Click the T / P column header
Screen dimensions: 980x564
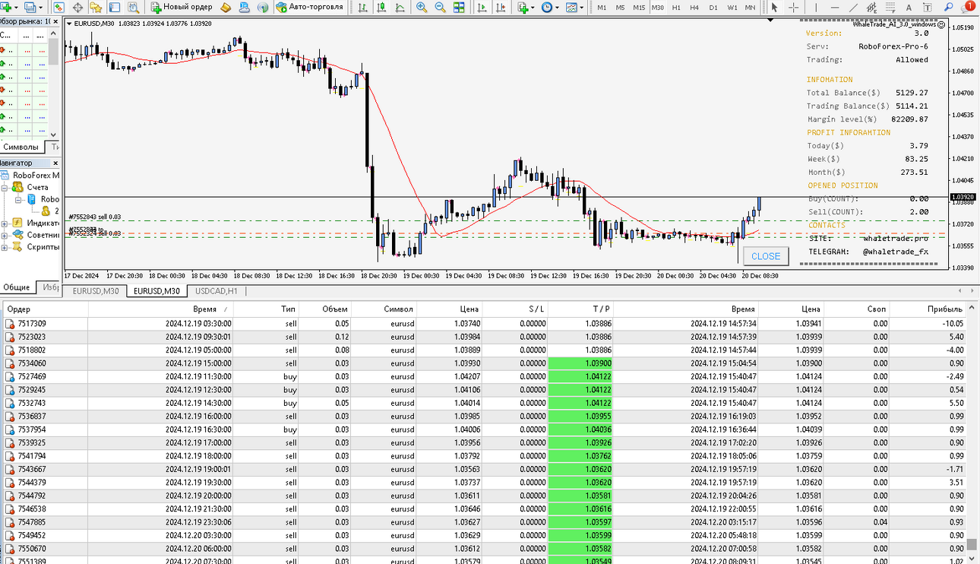point(581,309)
